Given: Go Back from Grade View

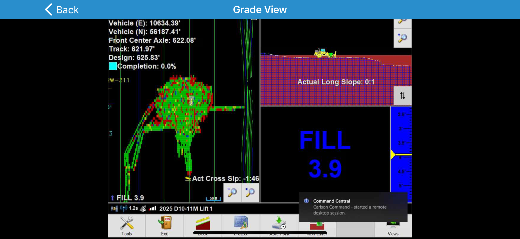Looking at the screenshot, I should pyautogui.click(x=62, y=10).
